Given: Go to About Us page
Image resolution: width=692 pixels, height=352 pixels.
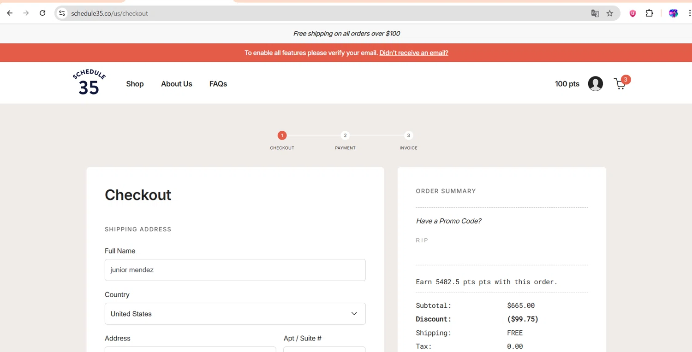Looking at the screenshot, I should coord(177,84).
